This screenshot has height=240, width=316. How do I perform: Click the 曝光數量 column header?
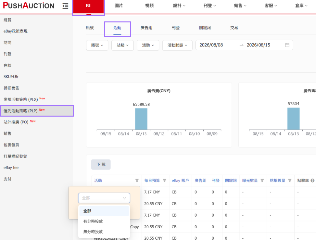[x=250, y=181]
